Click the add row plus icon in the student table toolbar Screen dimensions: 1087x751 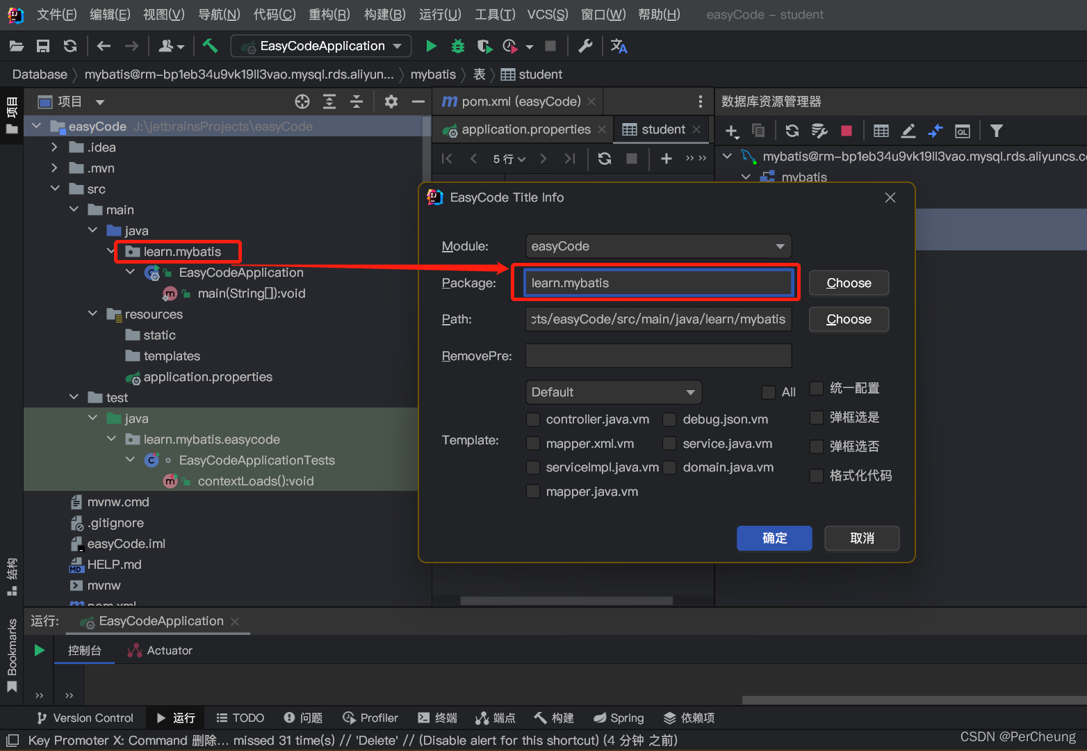pos(666,159)
